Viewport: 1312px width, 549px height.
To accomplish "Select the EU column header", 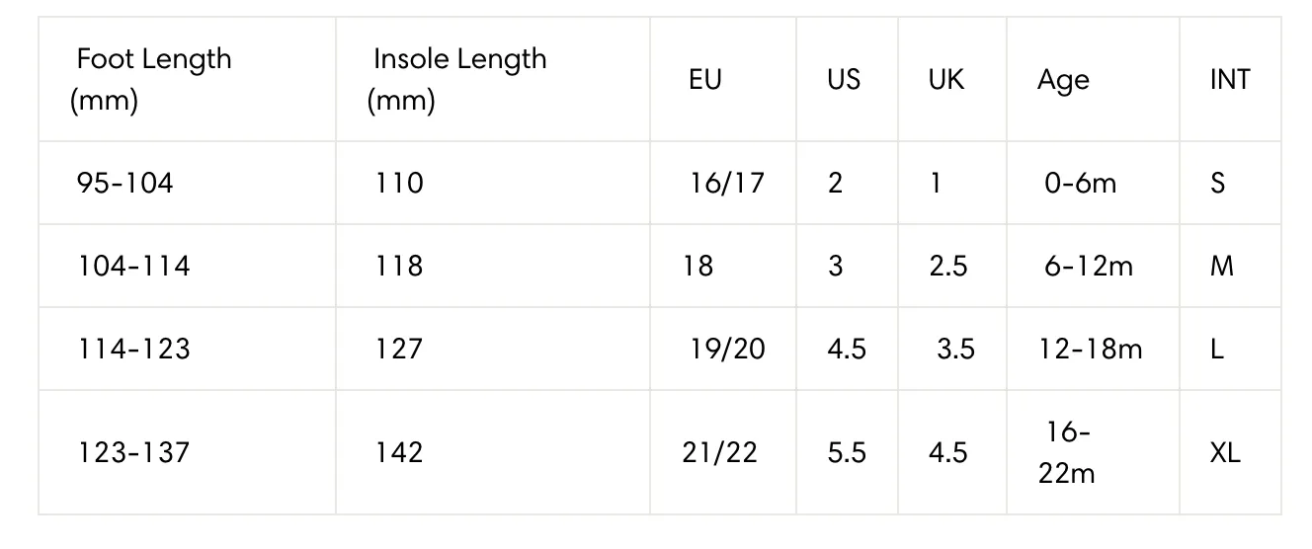I will 705,79.
